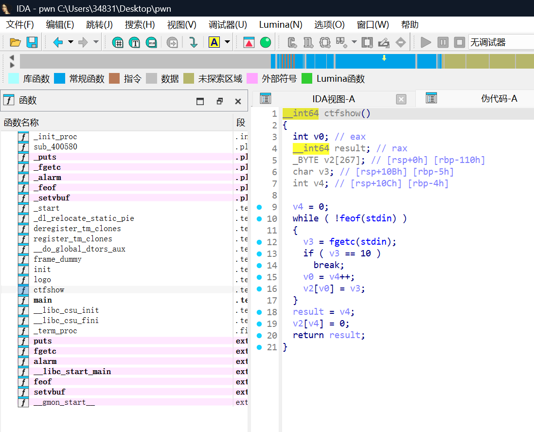
Task: Toggle breakpoint dot on line 20
Action: coord(259,336)
